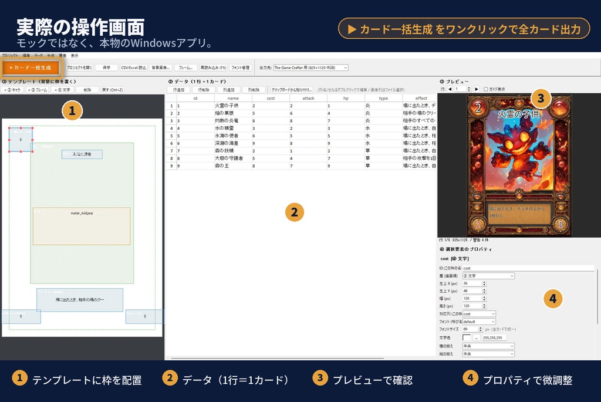
Task: Open the プロジェクト menu
Action: [10, 56]
